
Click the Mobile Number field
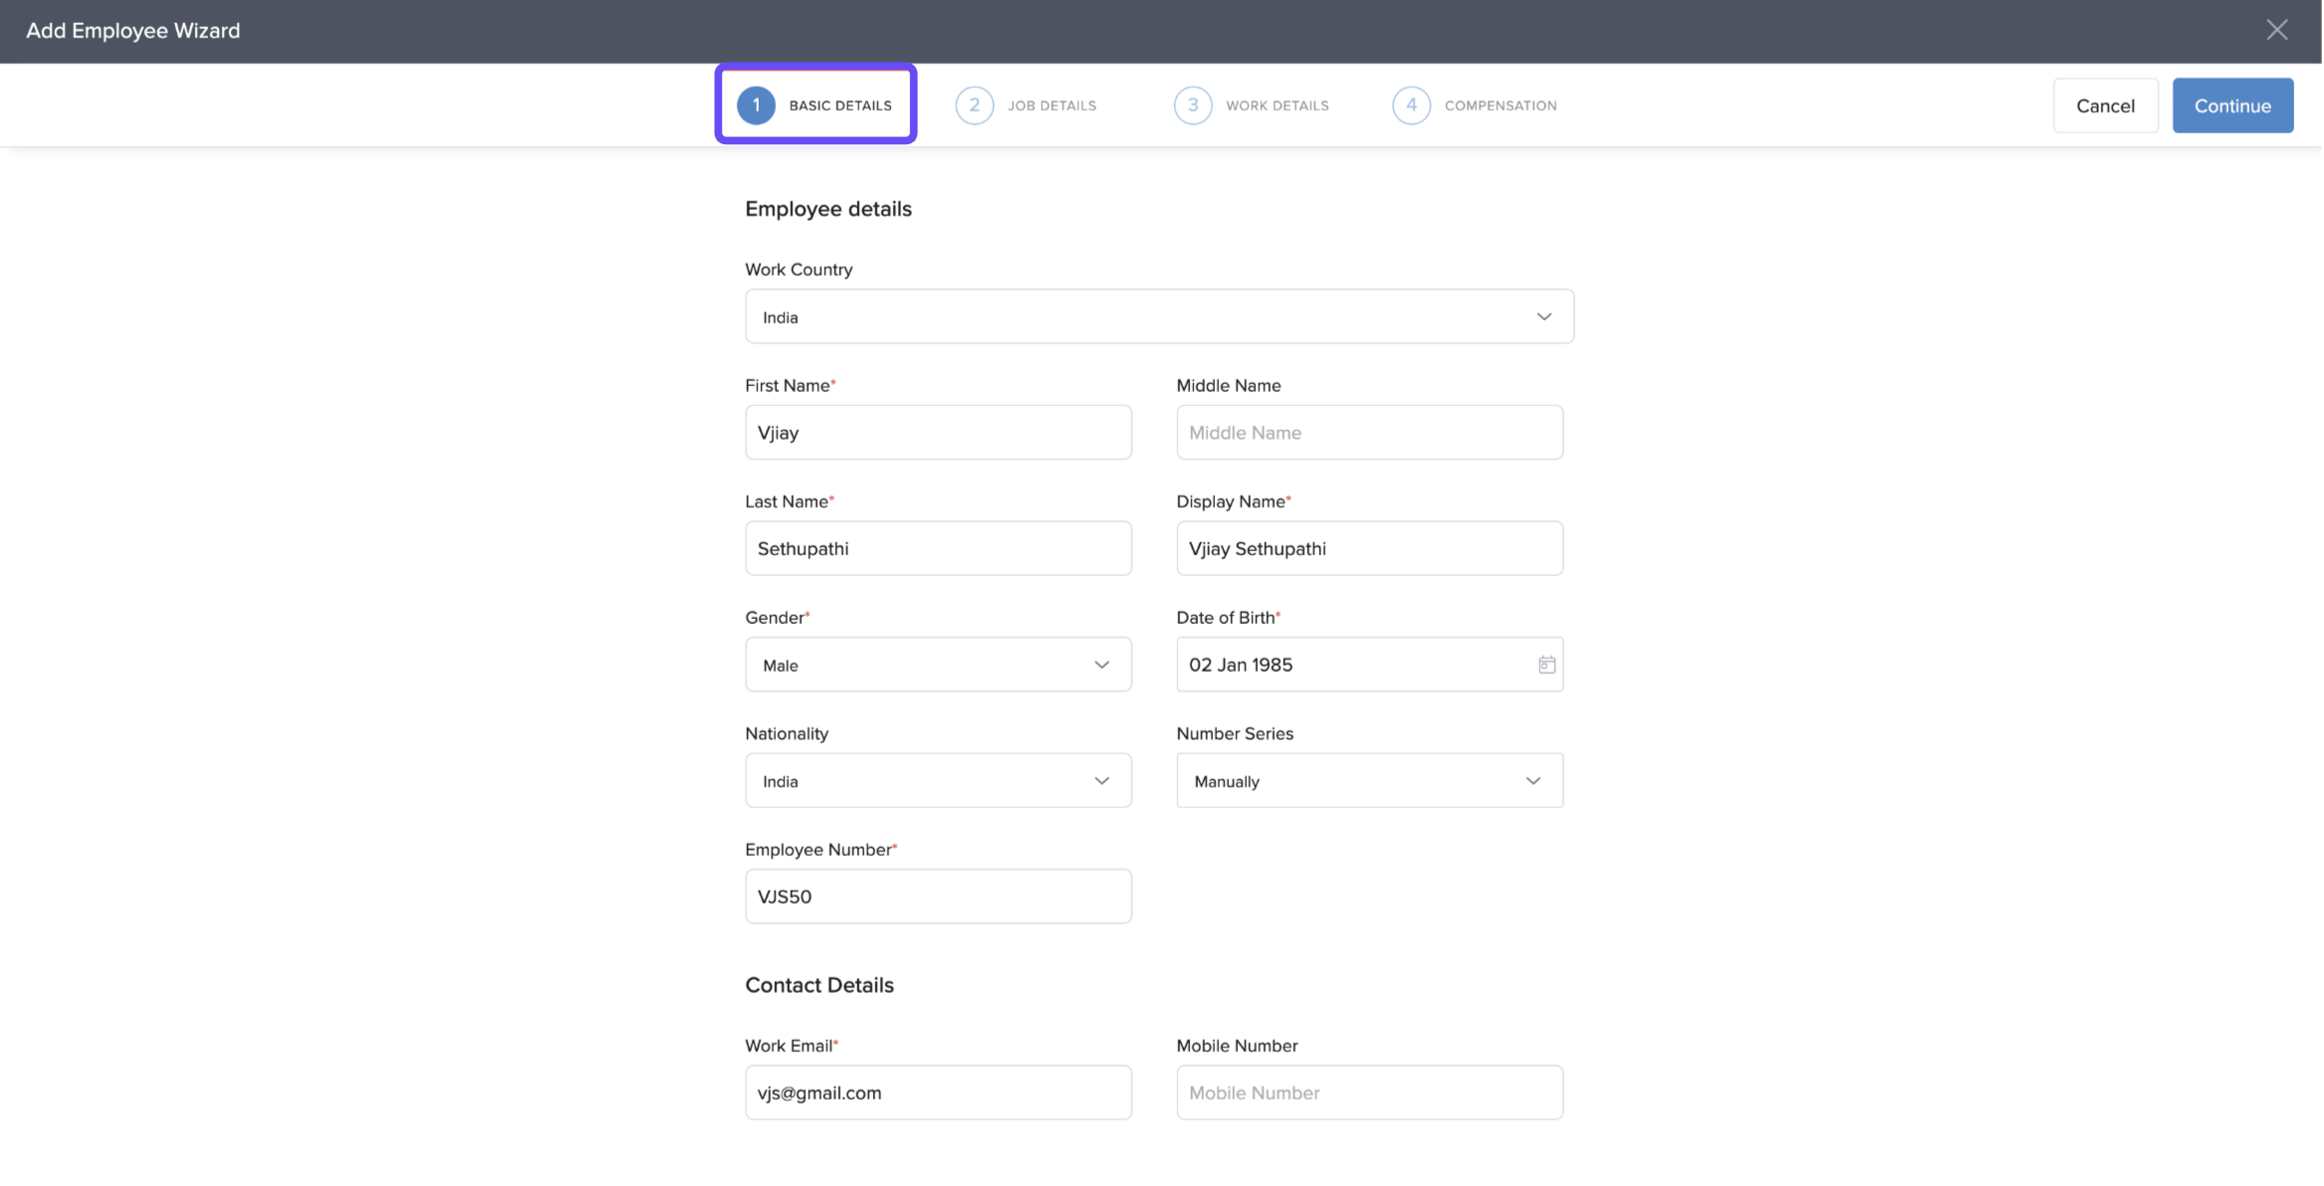pyautogui.click(x=1368, y=1092)
